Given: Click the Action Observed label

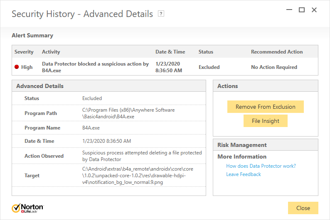Looking at the screenshot, I should click(x=44, y=156).
